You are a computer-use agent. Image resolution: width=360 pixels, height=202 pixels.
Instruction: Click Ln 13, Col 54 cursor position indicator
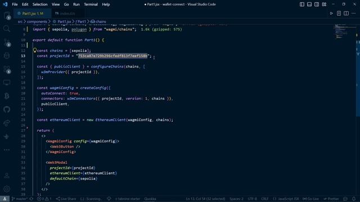coord(205,199)
